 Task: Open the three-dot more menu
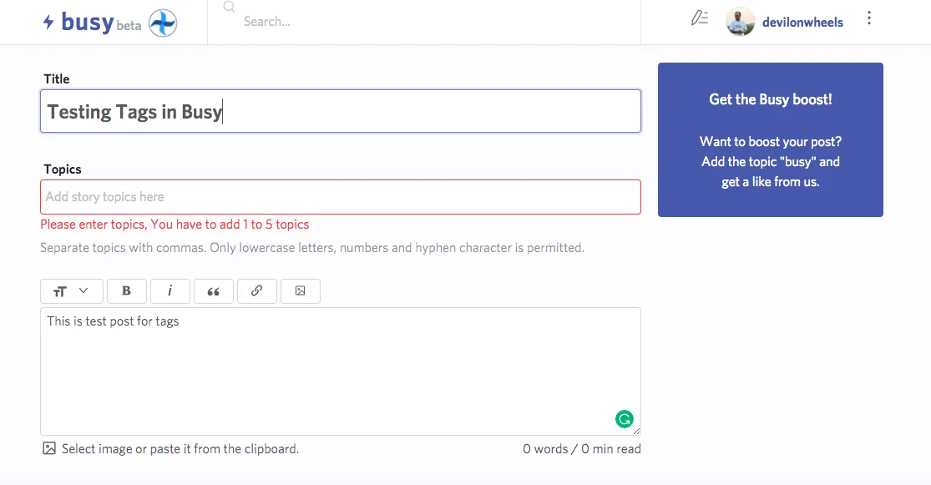tap(869, 18)
